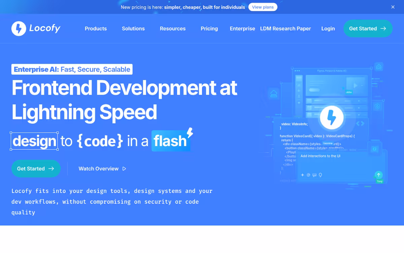
Task: Click the Tony cursor label
Action: (x=380, y=181)
